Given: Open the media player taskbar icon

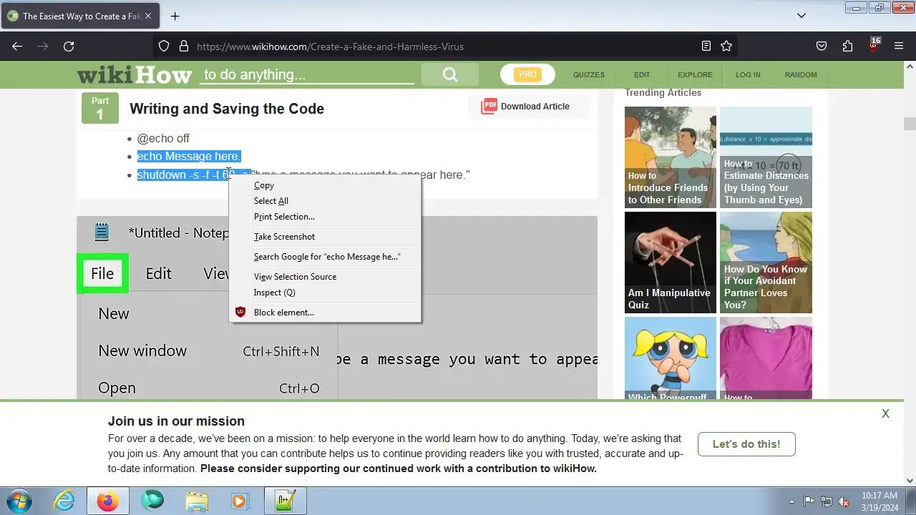Looking at the screenshot, I should [241, 501].
